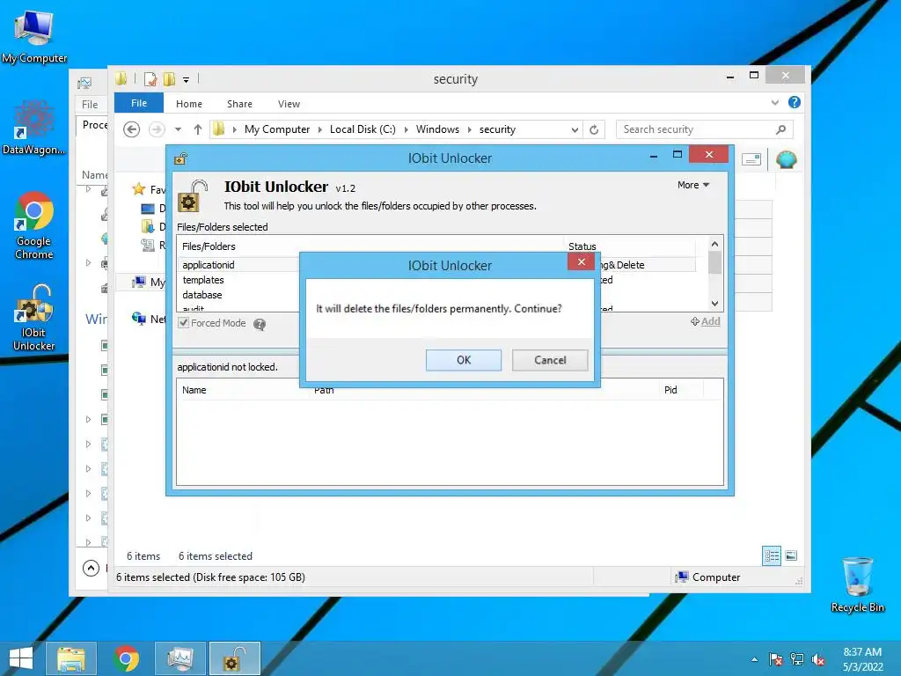Image resolution: width=901 pixels, height=676 pixels.
Task: Open the Share ribbon tab
Action: [x=239, y=104]
